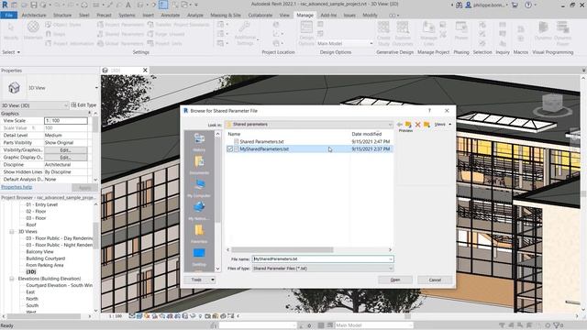Open the History location in Places bar
Image resolution: width=587 pixels, height=330 pixels.
coord(199,141)
